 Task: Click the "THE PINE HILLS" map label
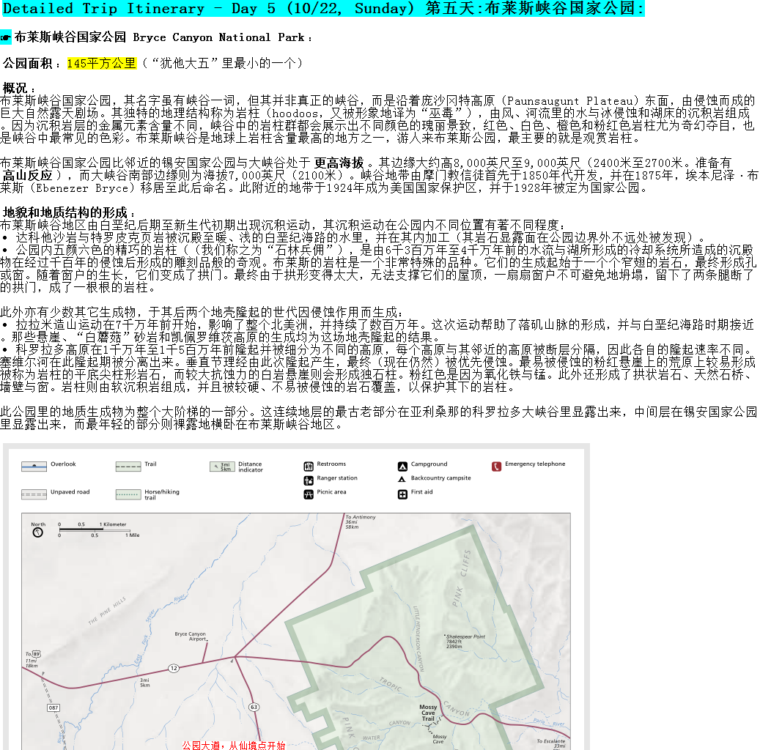point(107,610)
